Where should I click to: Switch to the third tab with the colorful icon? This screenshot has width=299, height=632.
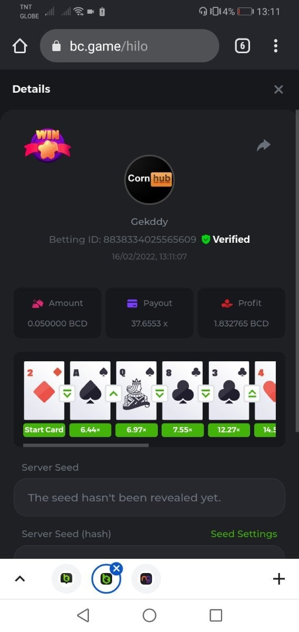146,579
